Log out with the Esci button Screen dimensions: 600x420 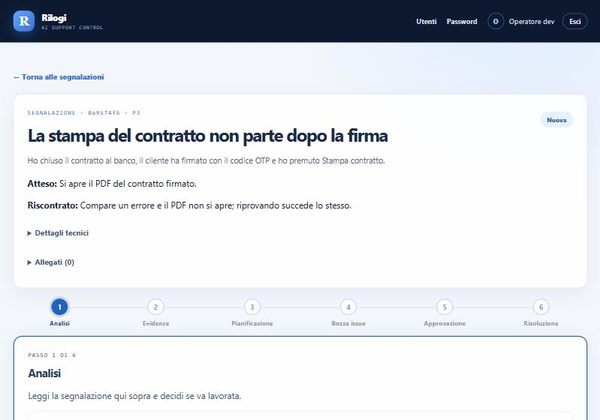(574, 22)
